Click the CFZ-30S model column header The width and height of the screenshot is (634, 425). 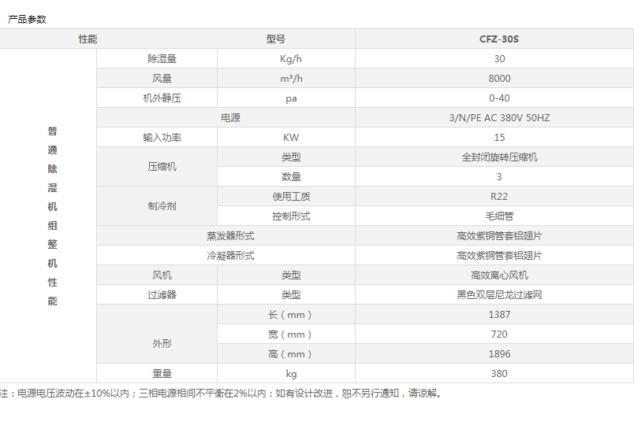click(x=499, y=39)
